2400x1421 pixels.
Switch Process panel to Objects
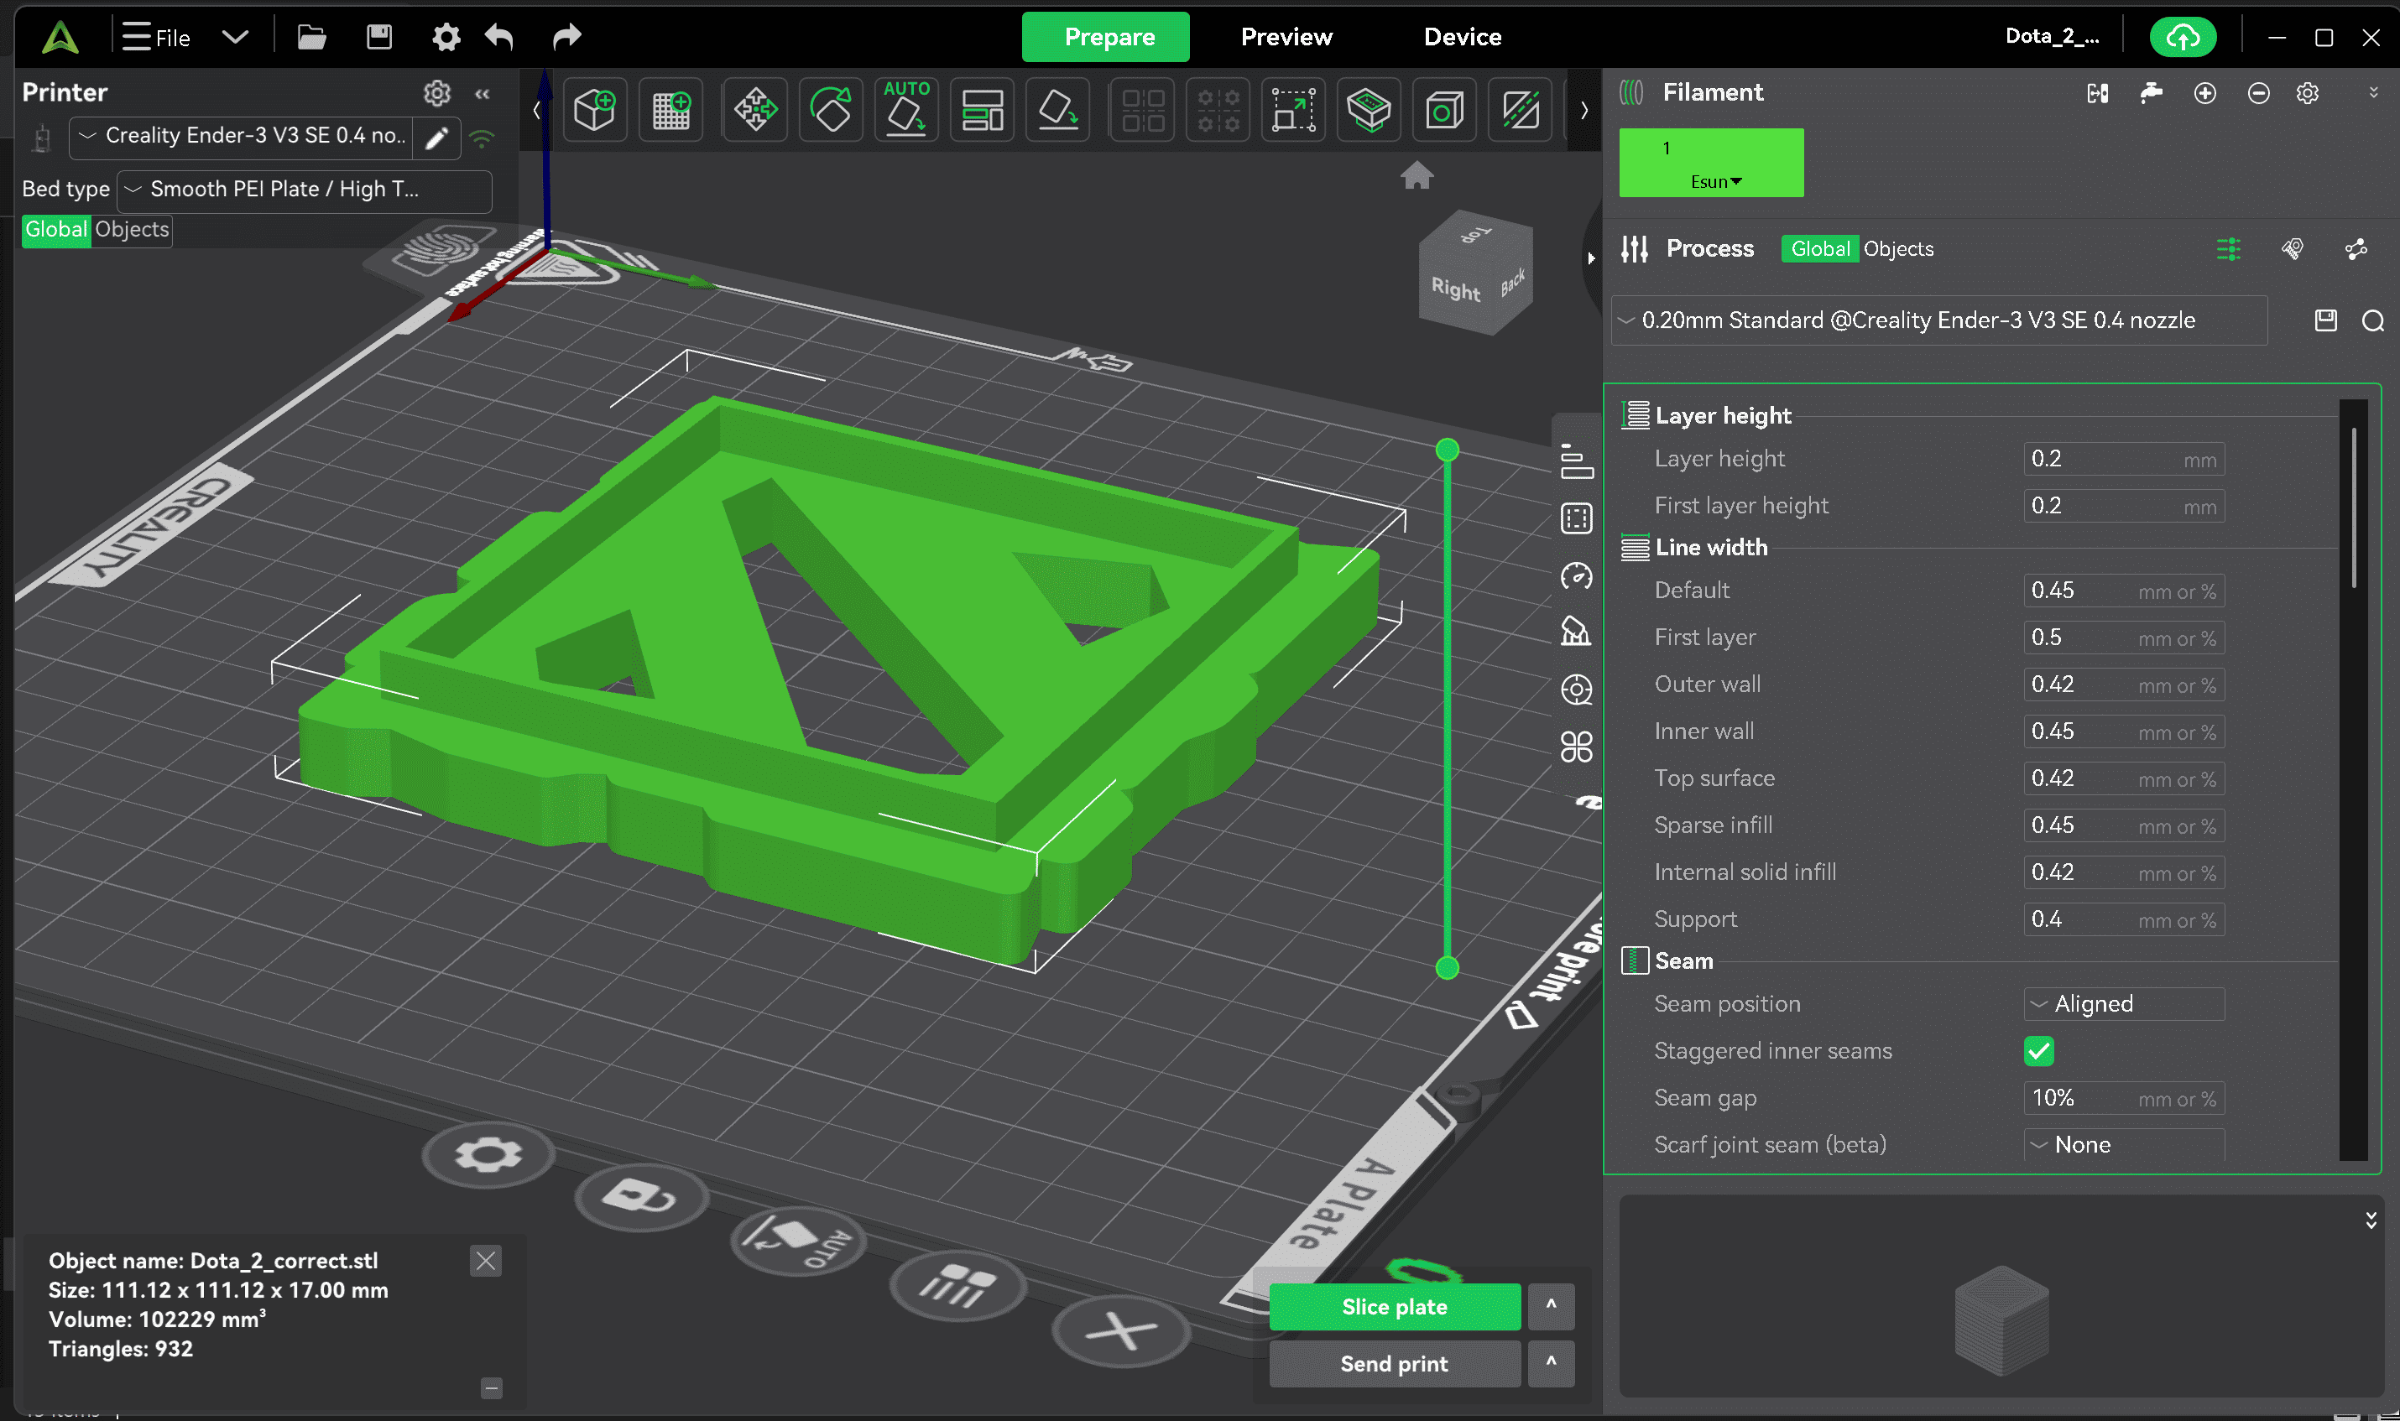pos(1898,249)
